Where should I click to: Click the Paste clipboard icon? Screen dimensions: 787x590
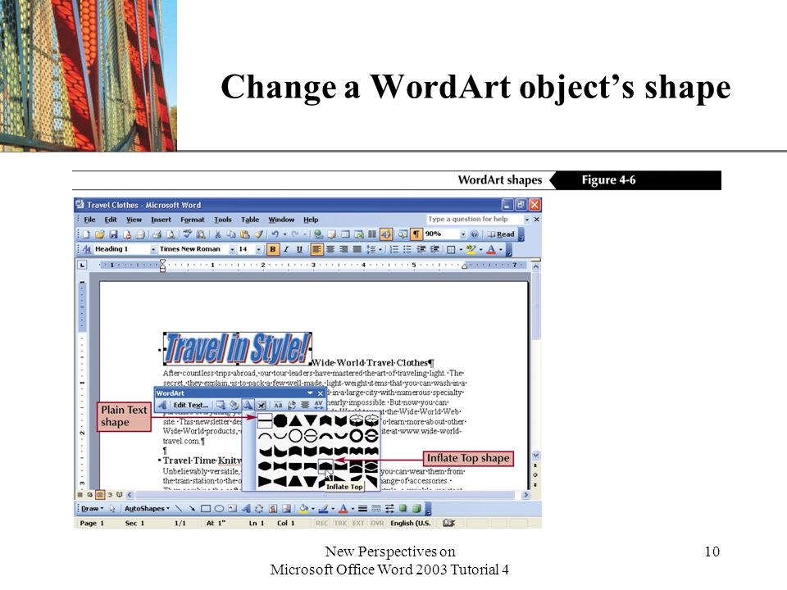click(x=244, y=234)
